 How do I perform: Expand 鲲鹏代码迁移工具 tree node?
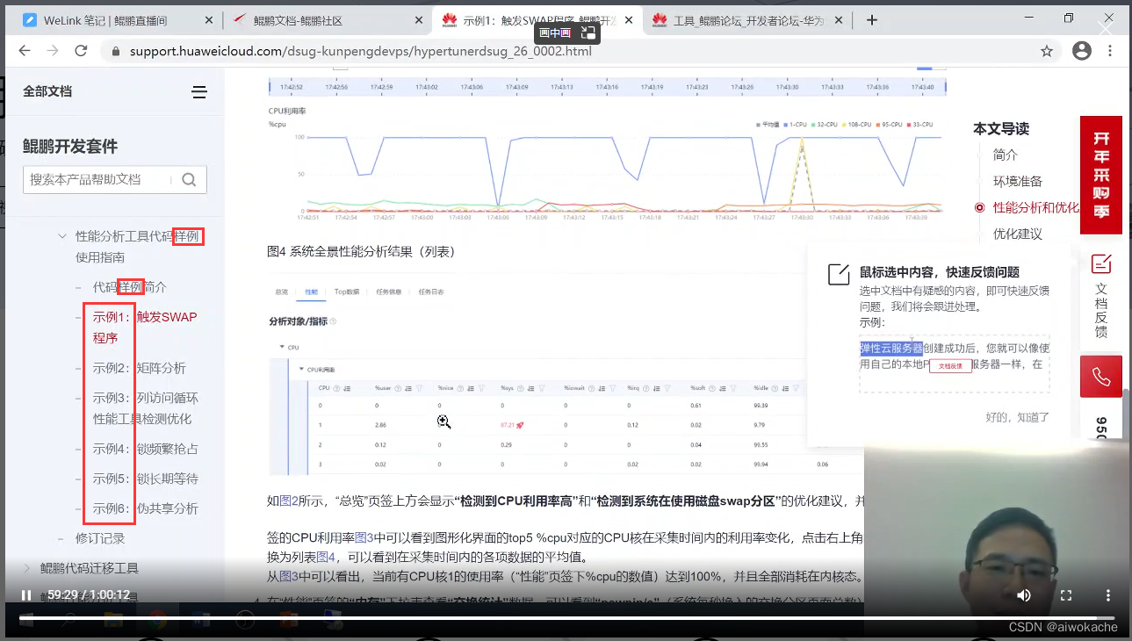(x=27, y=568)
